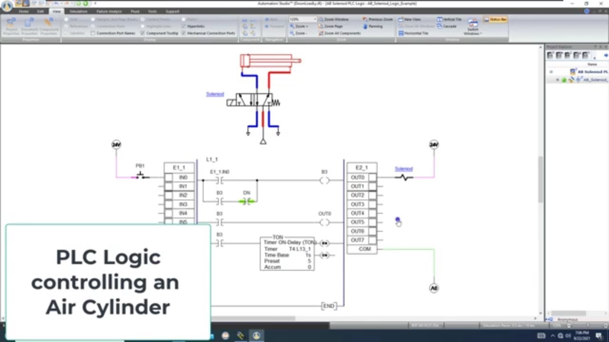609x342 pixels.
Task: Open Component Properties in the ribbon
Action: click(49, 27)
